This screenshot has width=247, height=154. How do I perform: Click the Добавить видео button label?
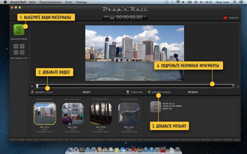point(44,92)
